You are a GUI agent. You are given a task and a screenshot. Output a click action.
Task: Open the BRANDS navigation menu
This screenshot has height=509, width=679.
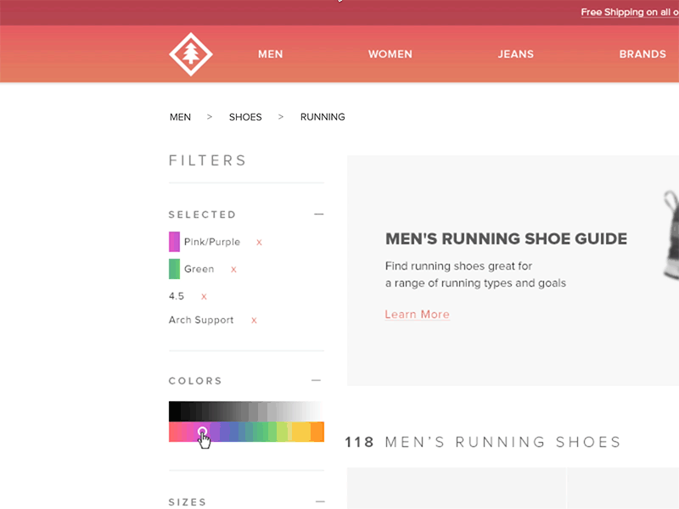643,53
